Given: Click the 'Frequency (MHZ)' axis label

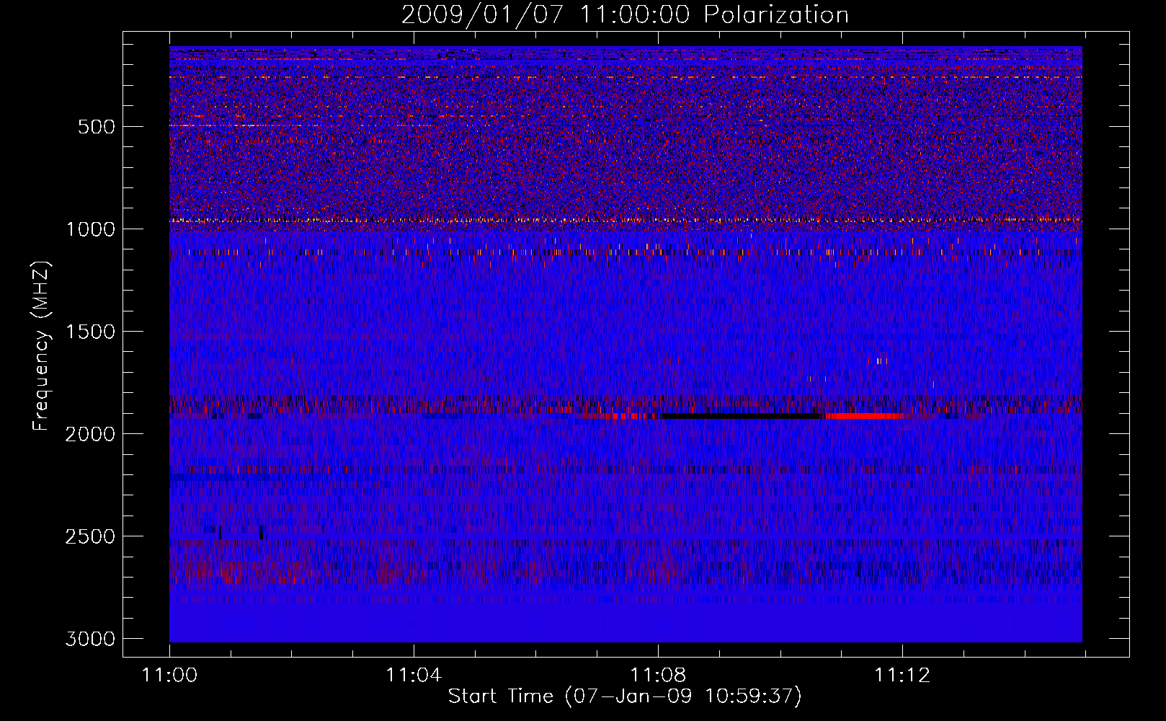Looking at the screenshot, I should tap(41, 346).
